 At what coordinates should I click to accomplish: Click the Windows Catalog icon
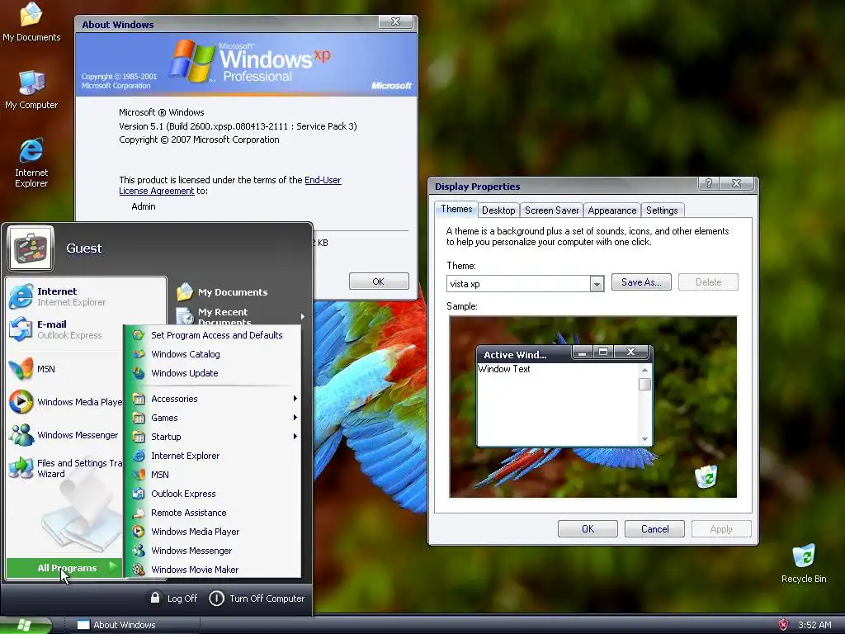point(139,353)
